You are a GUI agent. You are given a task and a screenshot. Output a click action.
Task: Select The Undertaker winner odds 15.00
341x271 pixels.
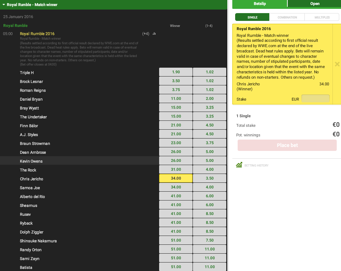(x=176, y=117)
